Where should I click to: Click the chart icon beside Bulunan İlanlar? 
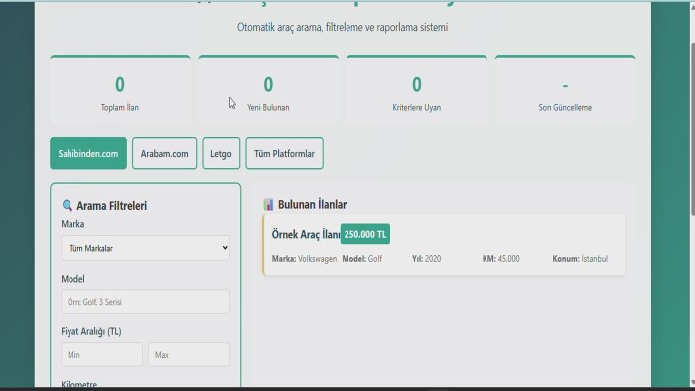[x=268, y=204]
